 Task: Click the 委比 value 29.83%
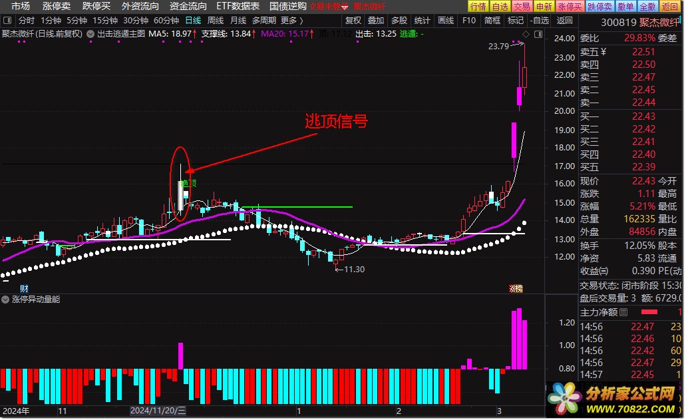pos(639,38)
